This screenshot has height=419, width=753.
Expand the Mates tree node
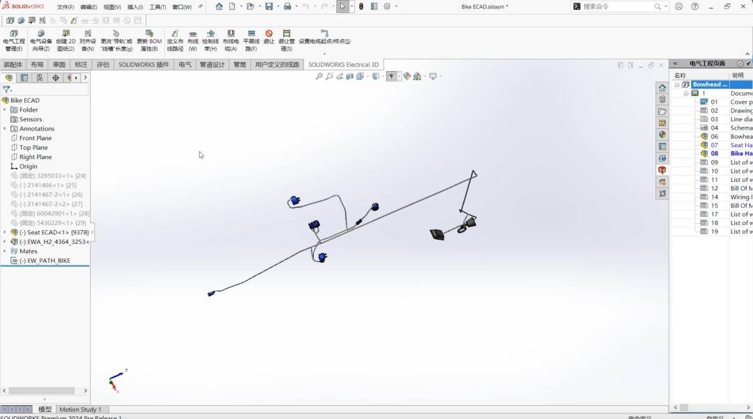pos(5,251)
